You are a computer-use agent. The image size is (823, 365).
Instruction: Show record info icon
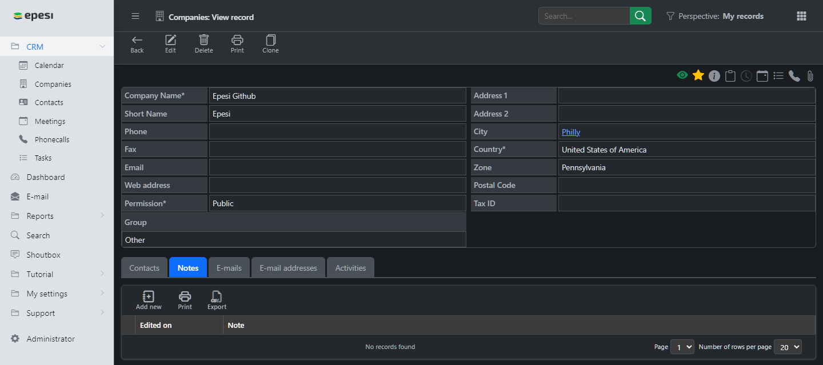click(x=714, y=76)
